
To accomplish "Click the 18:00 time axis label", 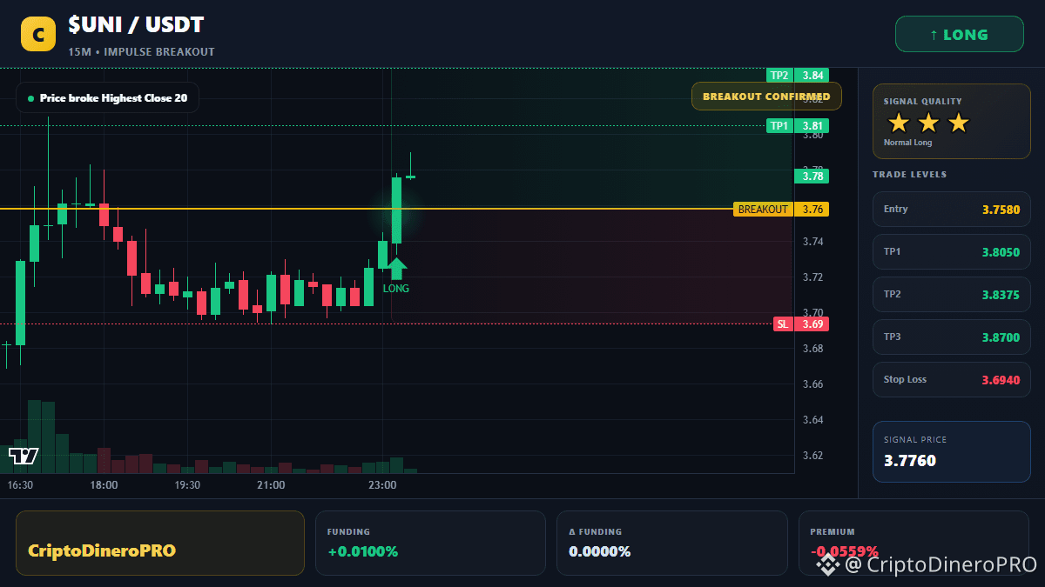I will coord(104,485).
